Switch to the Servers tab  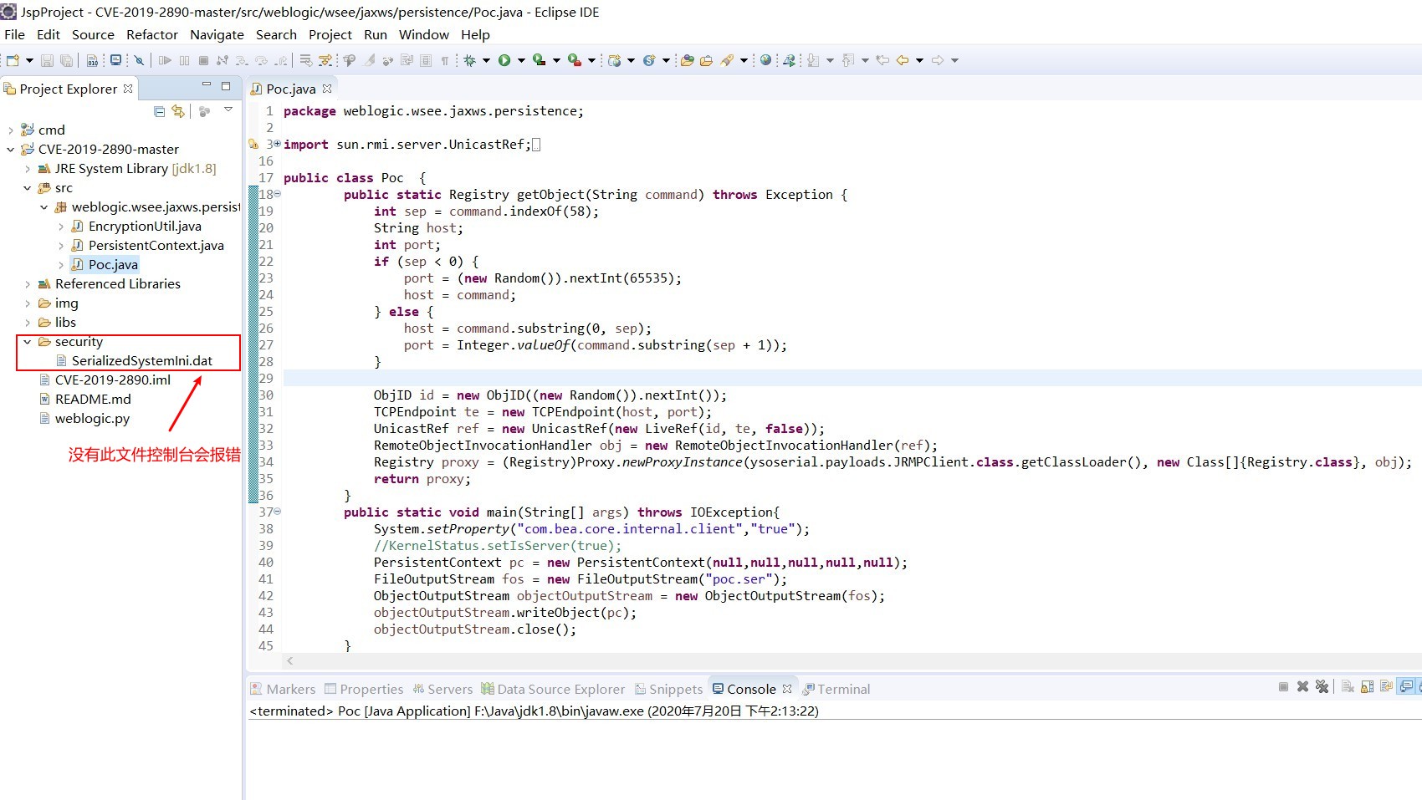(x=442, y=689)
